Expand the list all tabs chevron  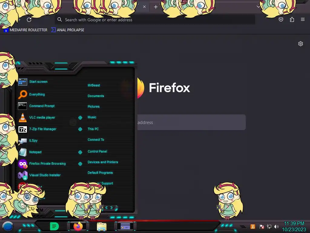[258, 7]
